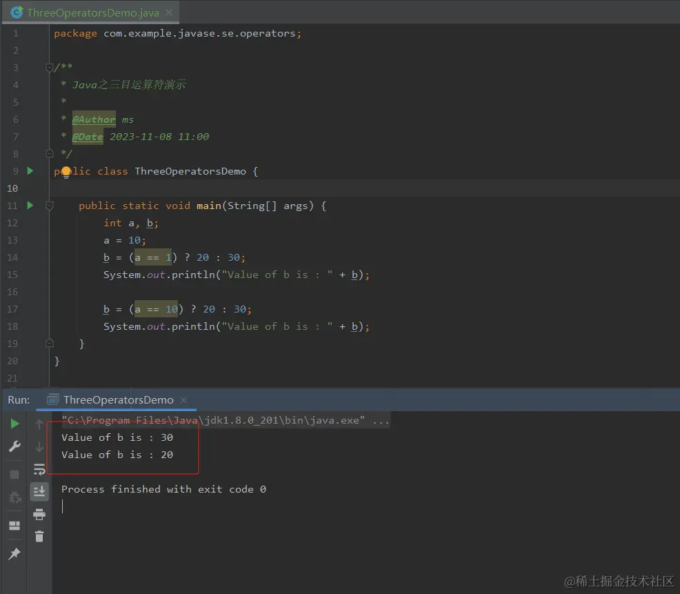
Task: Click the println statement on line 15
Action: pos(237,275)
